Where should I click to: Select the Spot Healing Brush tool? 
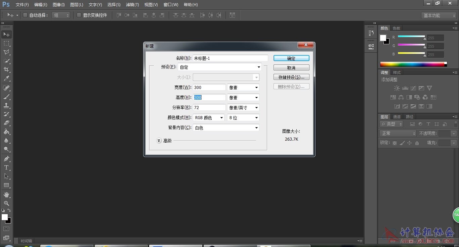(x=6, y=88)
